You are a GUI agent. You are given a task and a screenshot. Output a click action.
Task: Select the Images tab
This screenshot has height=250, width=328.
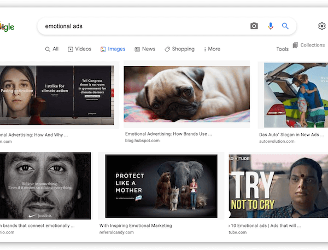[113, 49]
